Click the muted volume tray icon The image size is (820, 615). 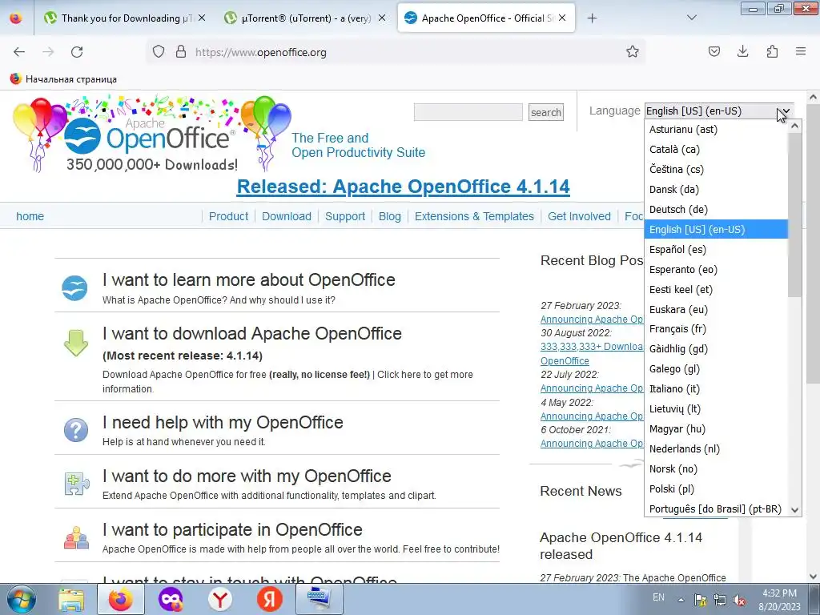(739, 601)
